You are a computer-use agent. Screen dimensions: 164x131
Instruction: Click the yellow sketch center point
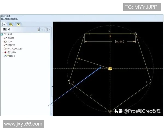tap(110, 69)
